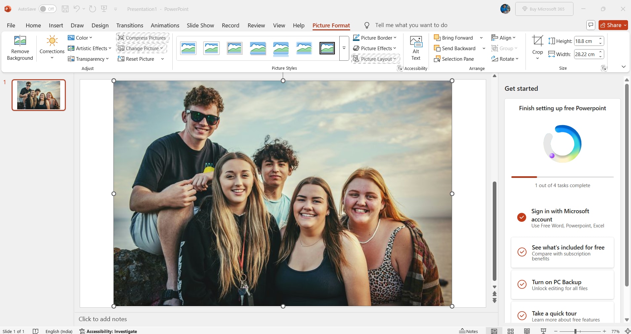
Task: Check the 'Turn on PC Backup' task
Action: point(522,284)
